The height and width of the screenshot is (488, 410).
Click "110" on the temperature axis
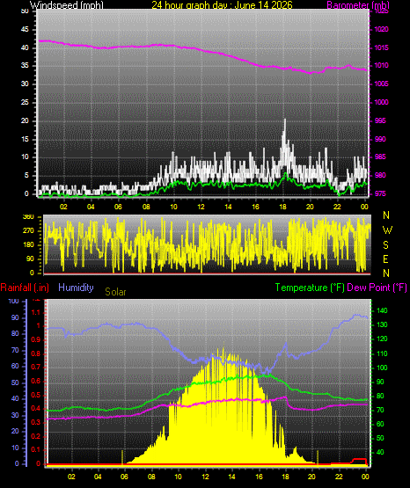click(x=382, y=353)
